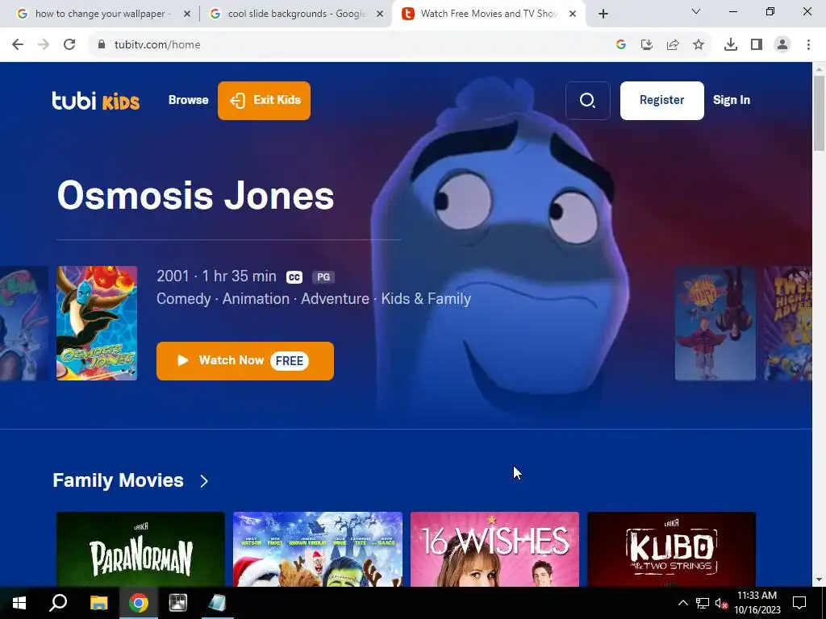Select the Osmosis Jones poster thumbnail
826x619 pixels.
coord(97,323)
